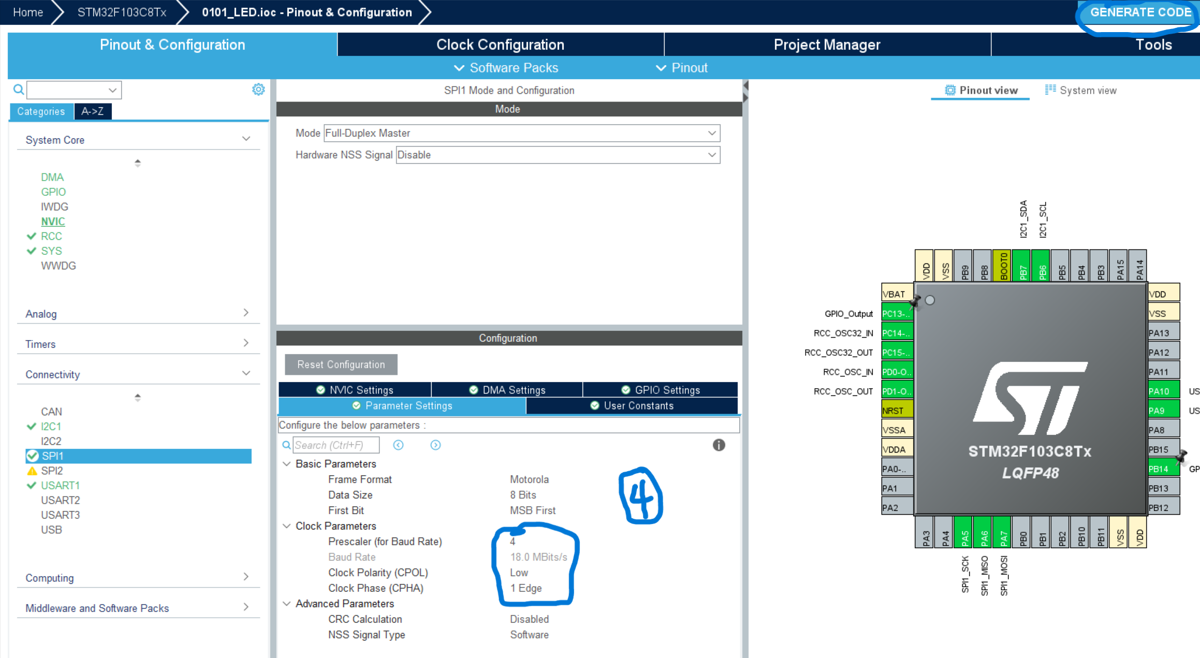Image resolution: width=1200 pixels, height=658 pixels.
Task: Select USART2 in Connectivity list
Action: [61, 500]
